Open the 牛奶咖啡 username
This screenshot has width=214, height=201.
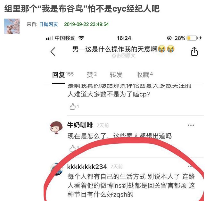coord(80,125)
